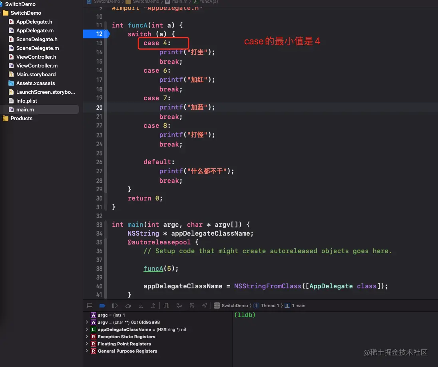The image size is (438, 367).
Task: Select SwitchDemo process in debug bar
Action: click(x=231, y=306)
